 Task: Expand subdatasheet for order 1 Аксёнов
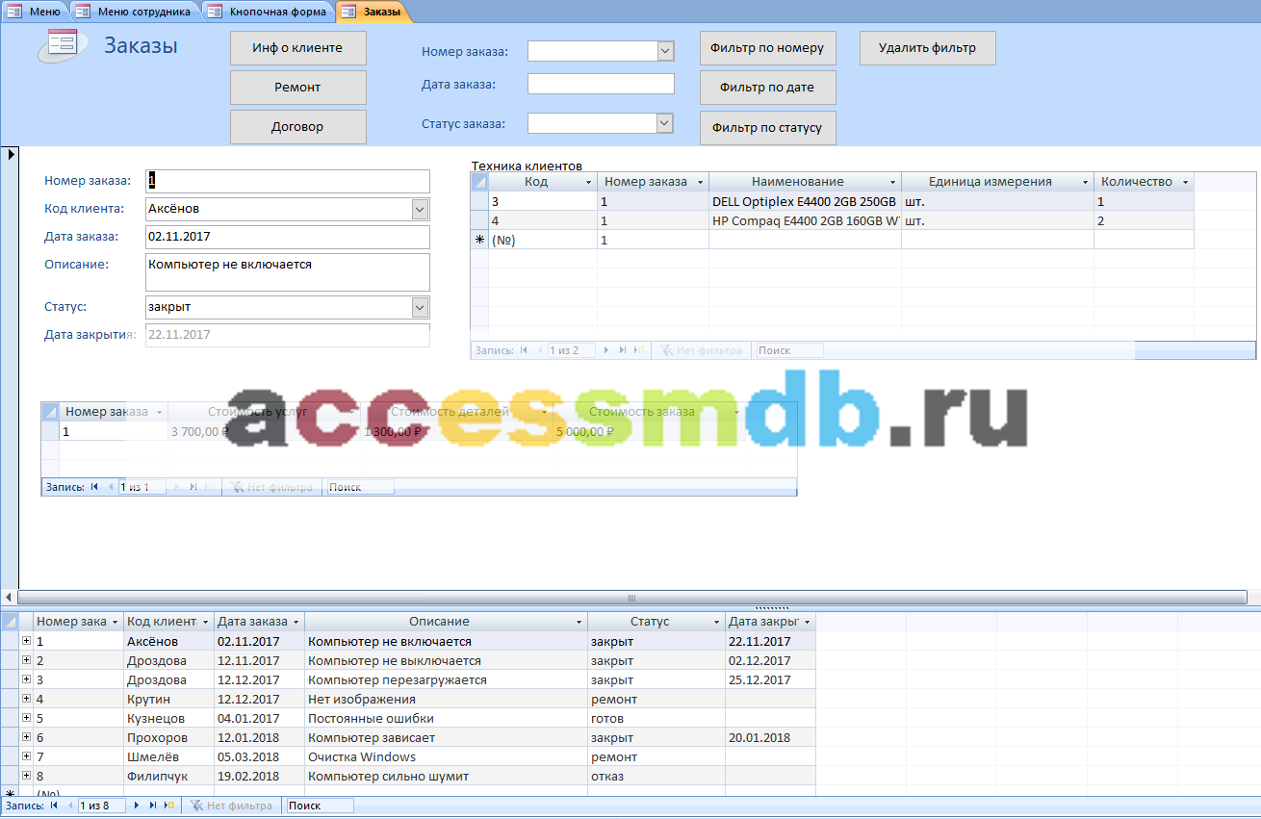26,641
